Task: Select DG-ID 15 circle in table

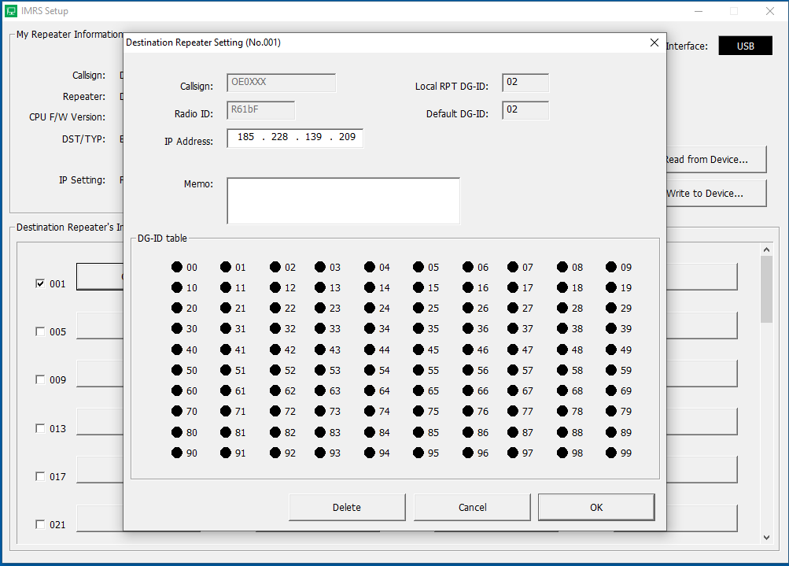Action: click(x=418, y=288)
